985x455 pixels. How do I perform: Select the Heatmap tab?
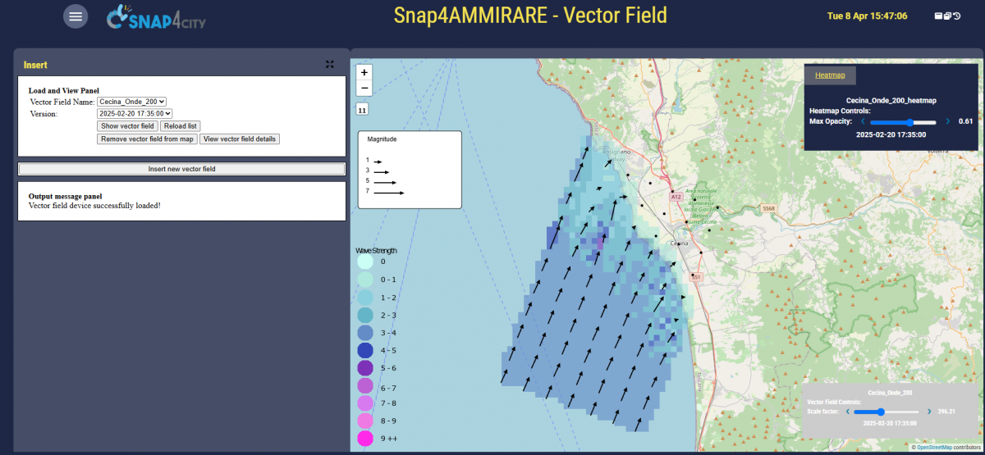click(830, 75)
